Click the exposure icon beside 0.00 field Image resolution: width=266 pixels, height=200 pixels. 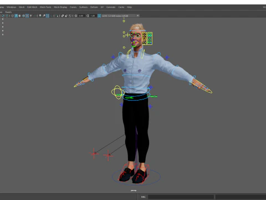coord(76,16)
